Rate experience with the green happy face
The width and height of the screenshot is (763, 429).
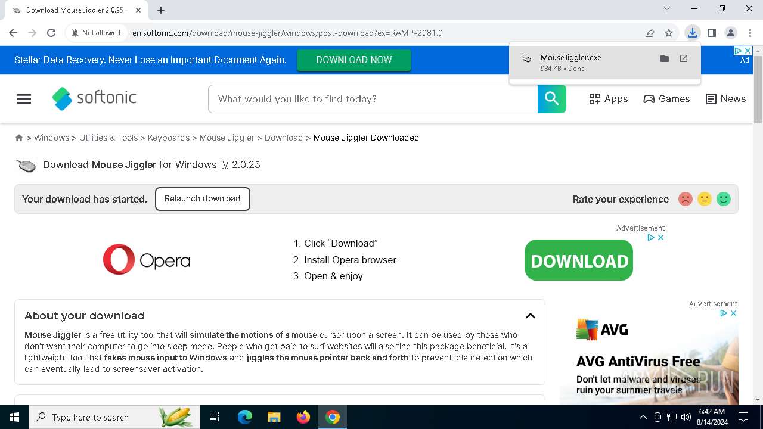point(724,199)
